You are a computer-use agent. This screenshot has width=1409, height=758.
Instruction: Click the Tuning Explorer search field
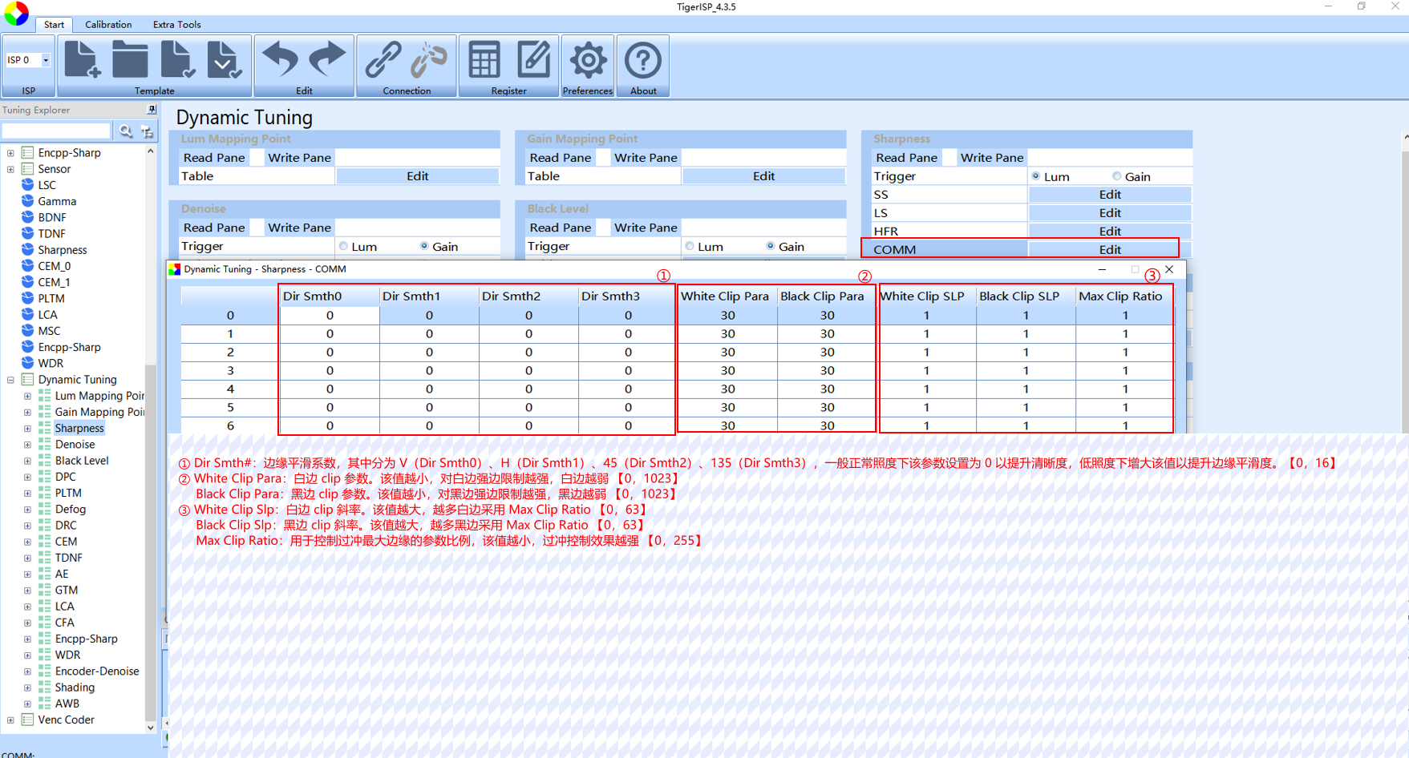click(56, 131)
